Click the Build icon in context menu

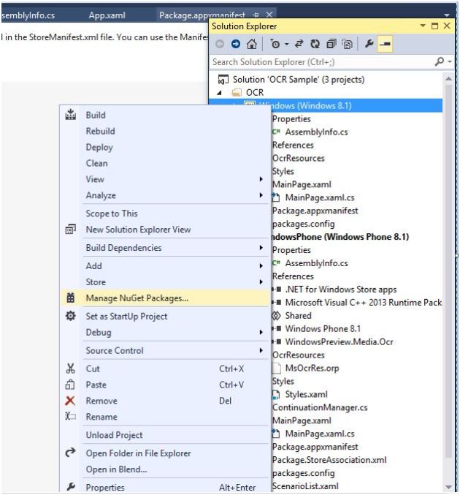point(70,115)
